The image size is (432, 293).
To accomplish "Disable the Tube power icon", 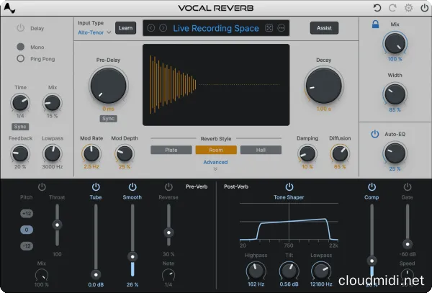I will click(96, 186).
